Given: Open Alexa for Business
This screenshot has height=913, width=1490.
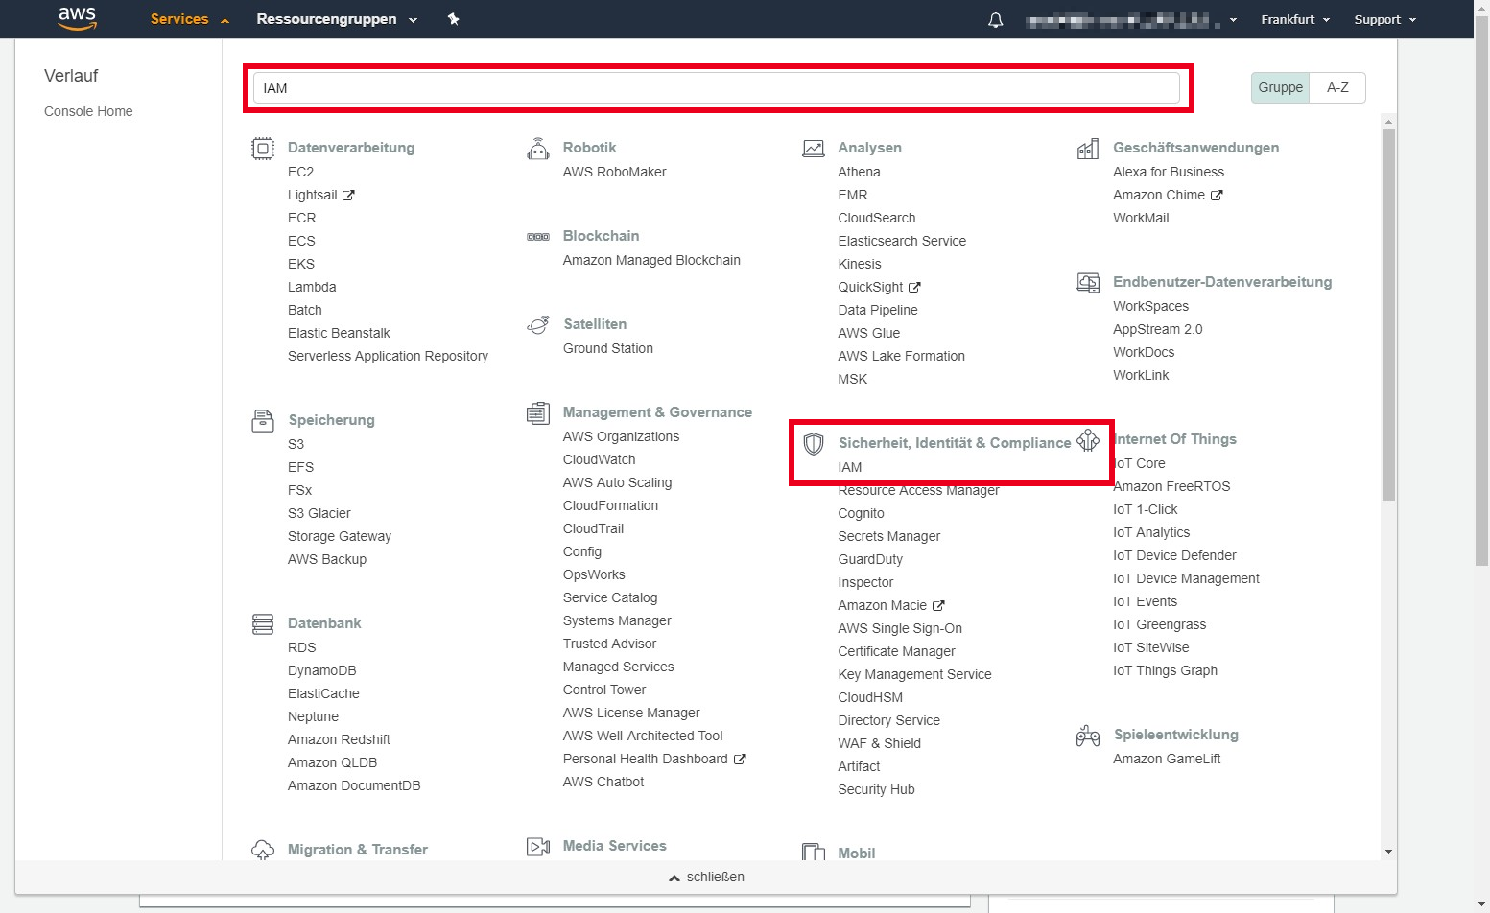Looking at the screenshot, I should [x=1169, y=172].
